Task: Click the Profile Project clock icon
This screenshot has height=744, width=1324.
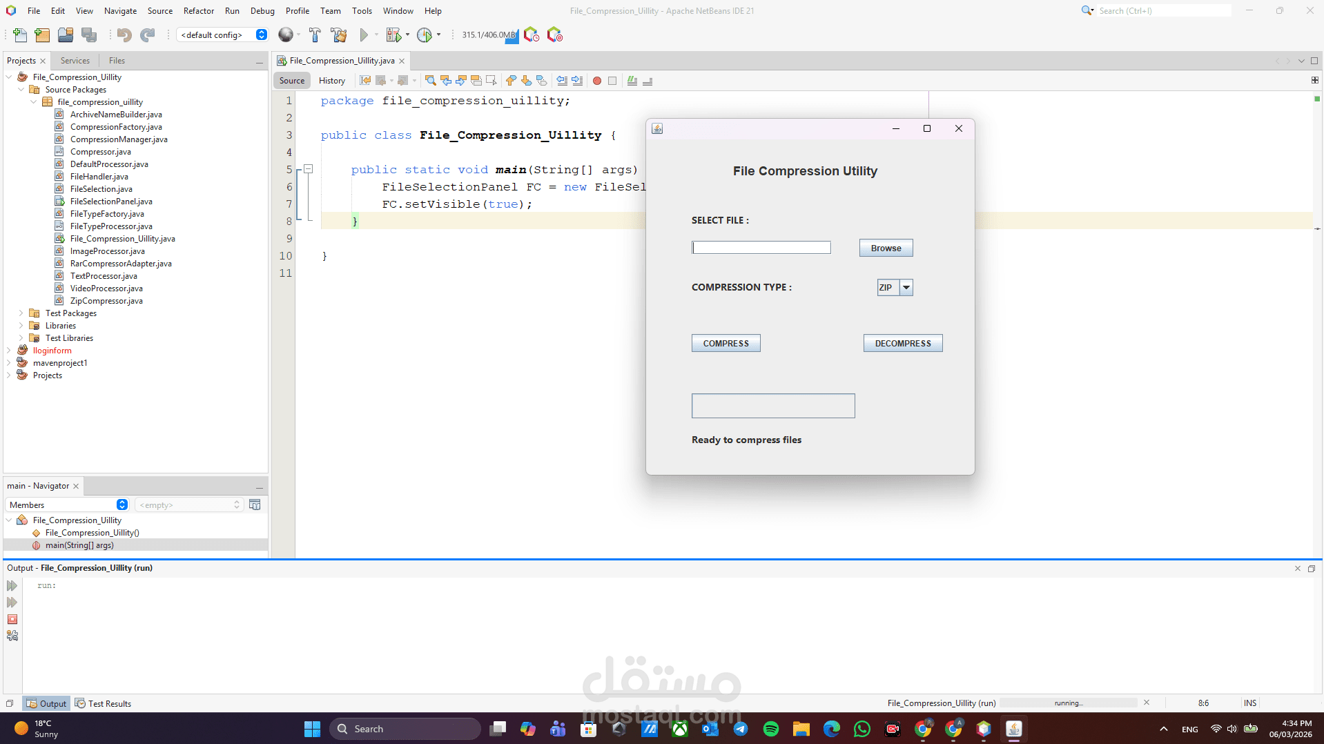Action: coord(424,35)
